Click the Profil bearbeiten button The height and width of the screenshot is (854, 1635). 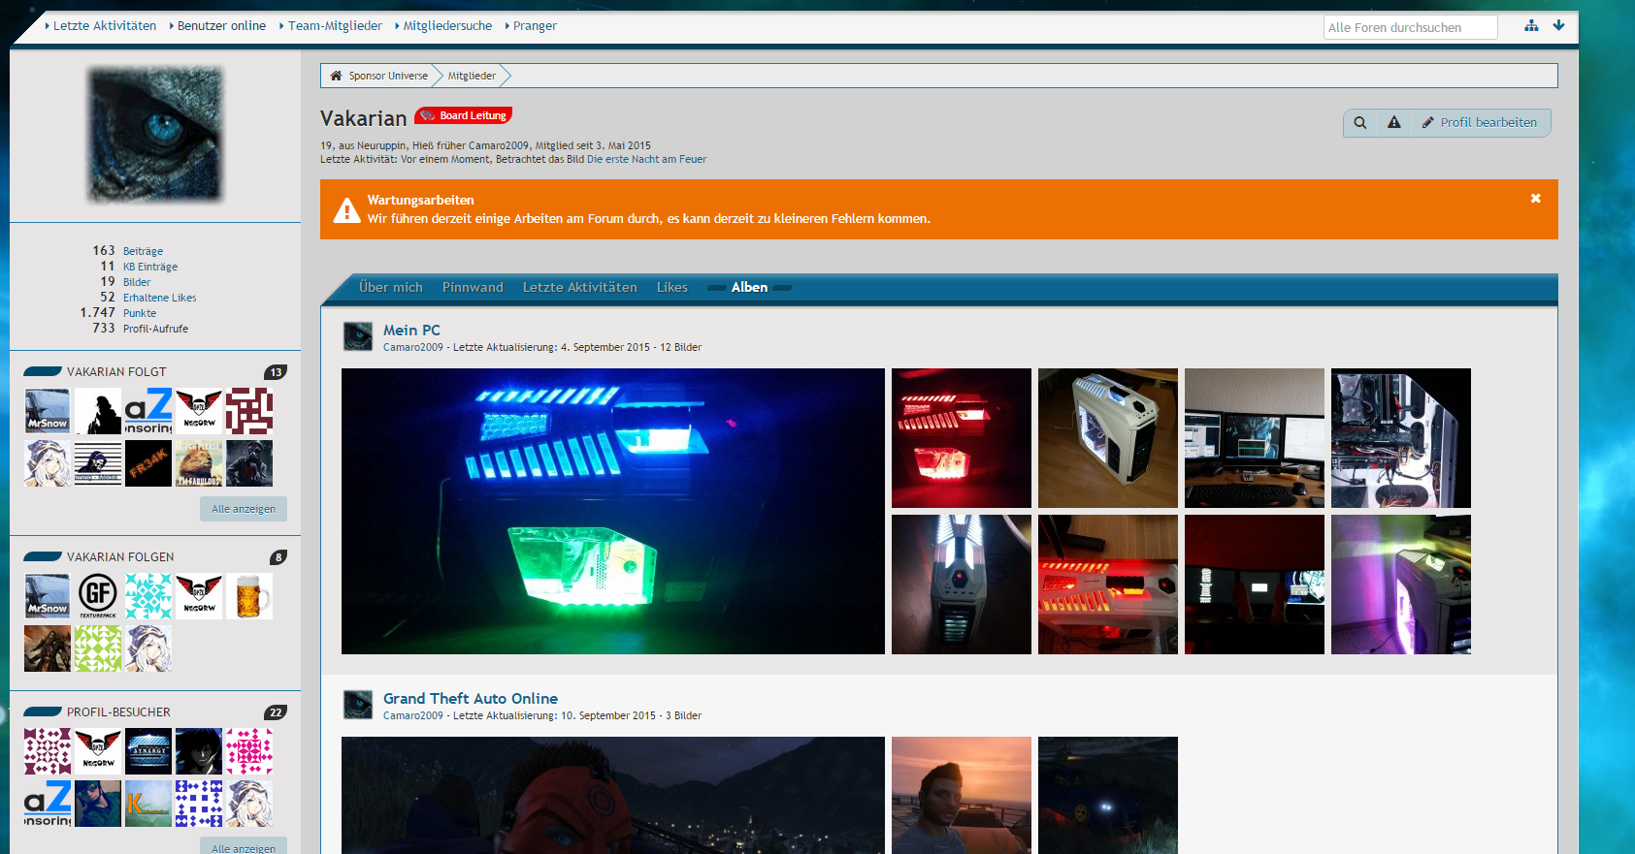click(x=1480, y=123)
